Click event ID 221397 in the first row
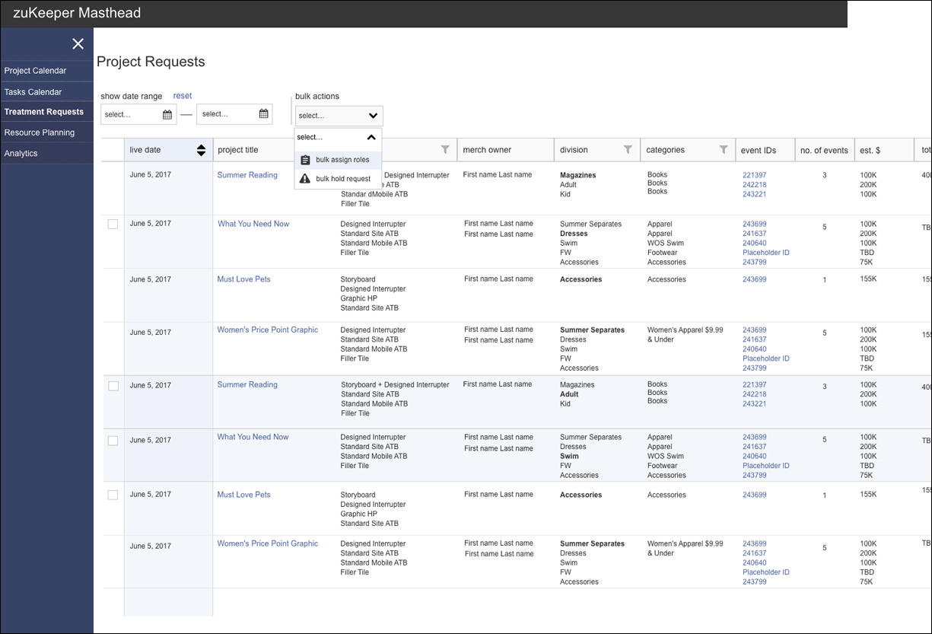The width and height of the screenshot is (932, 634). tap(753, 174)
